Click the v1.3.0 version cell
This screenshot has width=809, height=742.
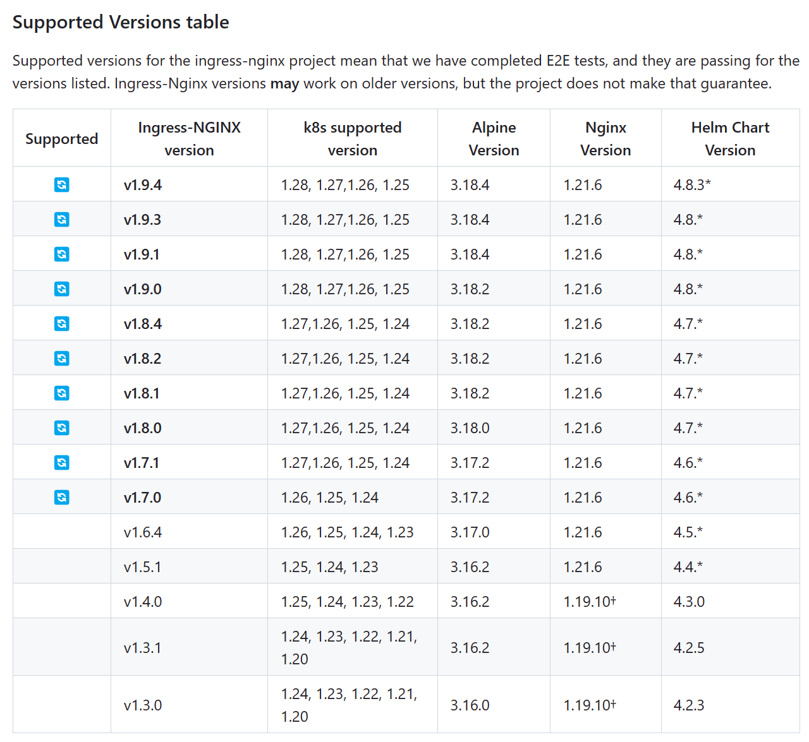pyautogui.click(x=143, y=705)
